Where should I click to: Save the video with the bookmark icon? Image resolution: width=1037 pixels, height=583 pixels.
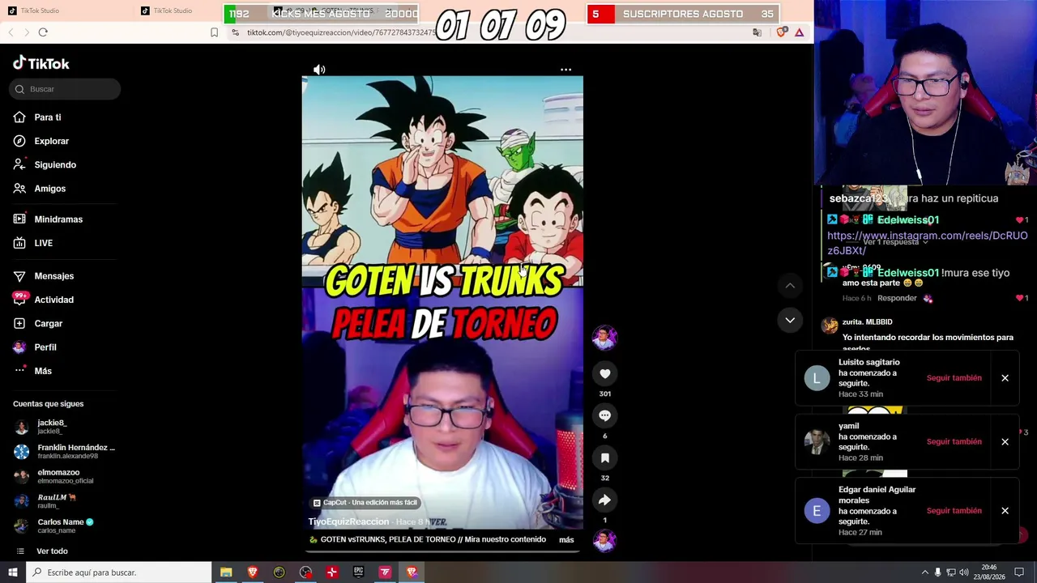pyautogui.click(x=604, y=457)
